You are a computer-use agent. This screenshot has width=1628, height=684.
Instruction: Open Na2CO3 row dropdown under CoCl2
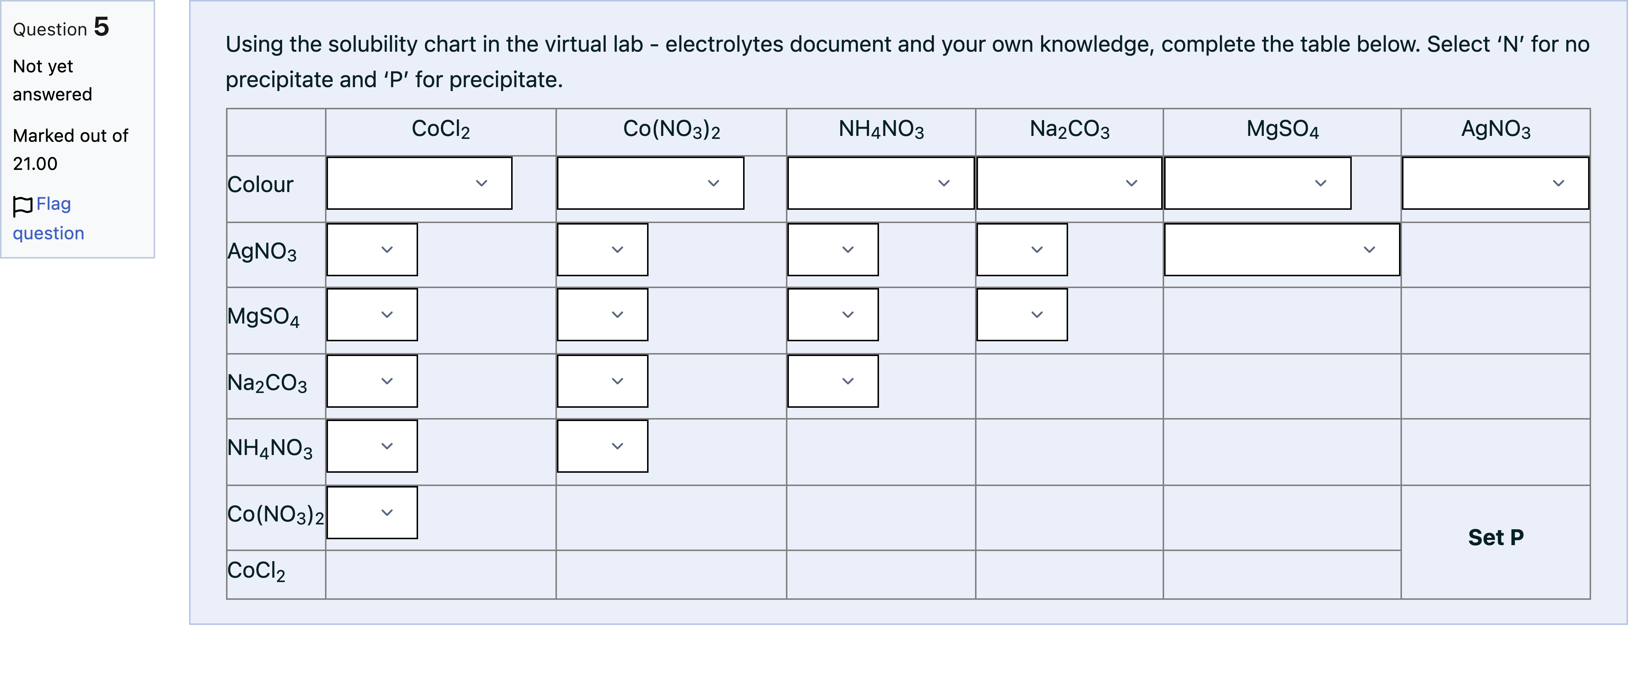pos(372,381)
